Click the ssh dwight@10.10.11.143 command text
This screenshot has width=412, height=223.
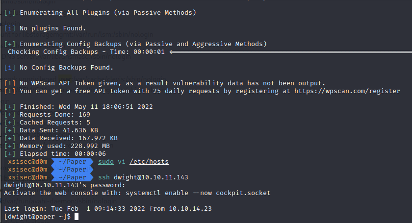click(x=143, y=177)
